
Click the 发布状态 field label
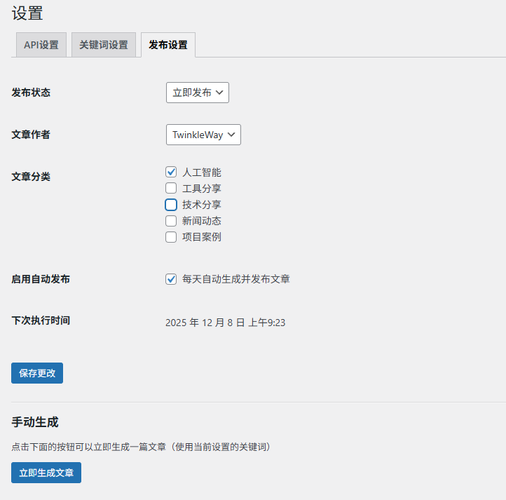point(31,93)
